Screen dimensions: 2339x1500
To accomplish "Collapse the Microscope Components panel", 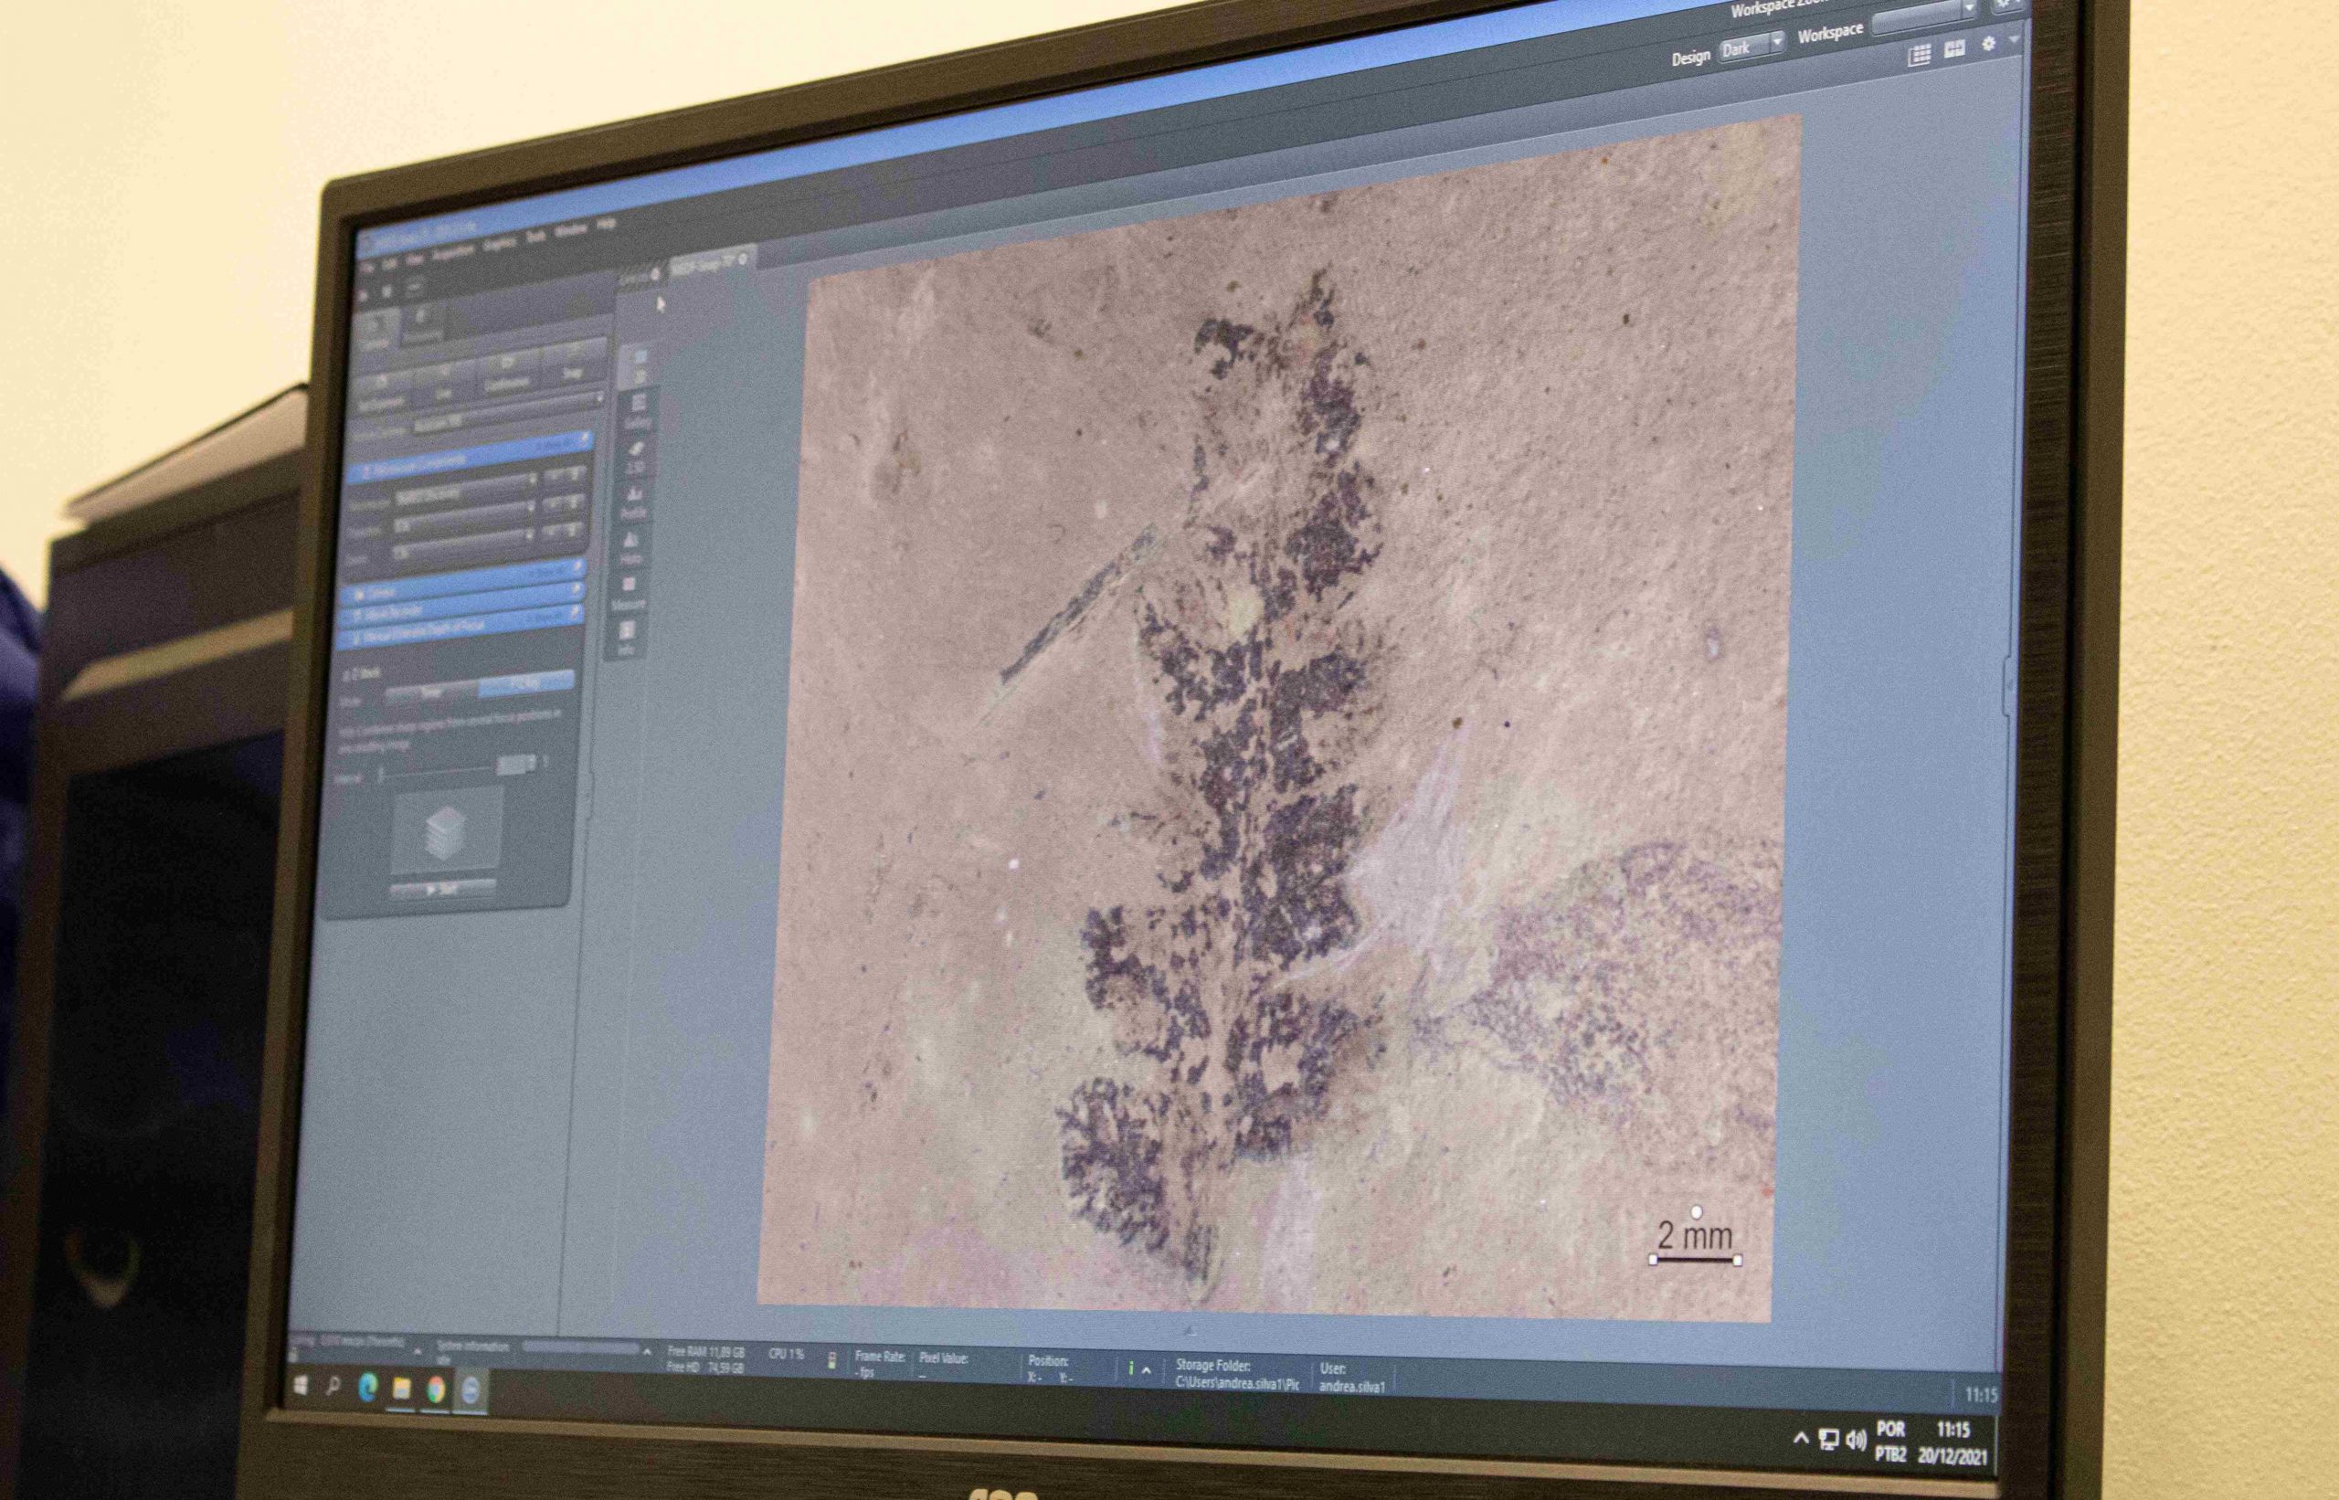I will coord(365,471).
